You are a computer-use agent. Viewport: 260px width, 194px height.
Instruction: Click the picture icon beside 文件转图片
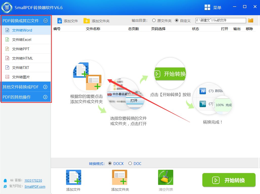coord(7,77)
